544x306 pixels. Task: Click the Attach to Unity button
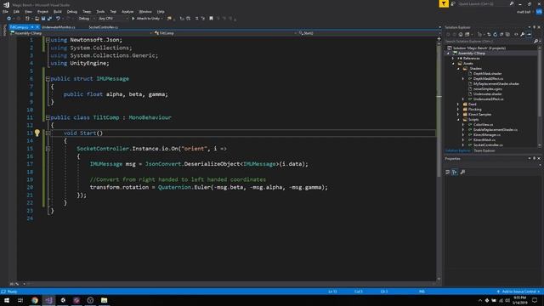[x=147, y=19]
